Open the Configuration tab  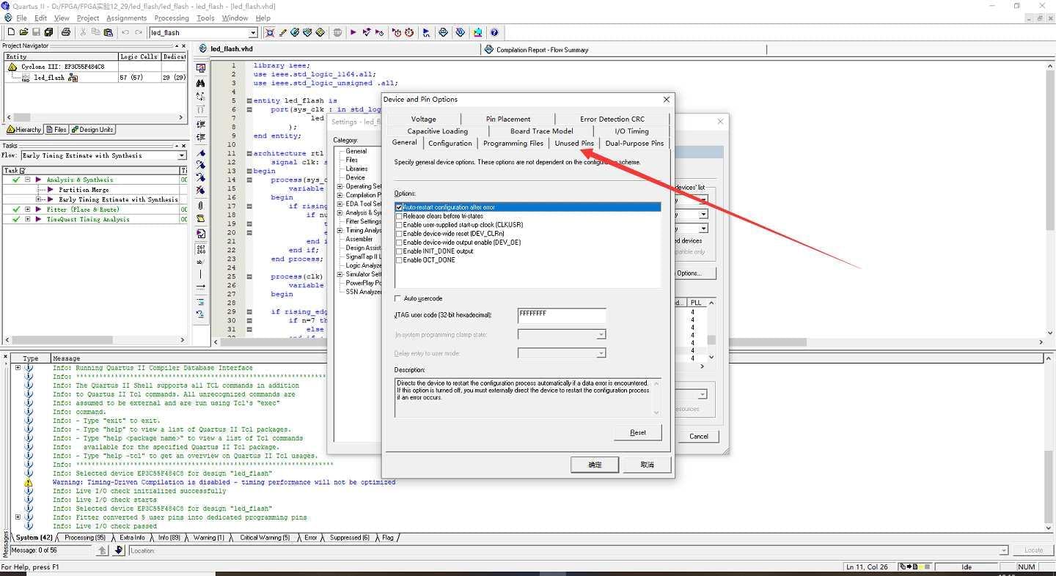(x=450, y=143)
